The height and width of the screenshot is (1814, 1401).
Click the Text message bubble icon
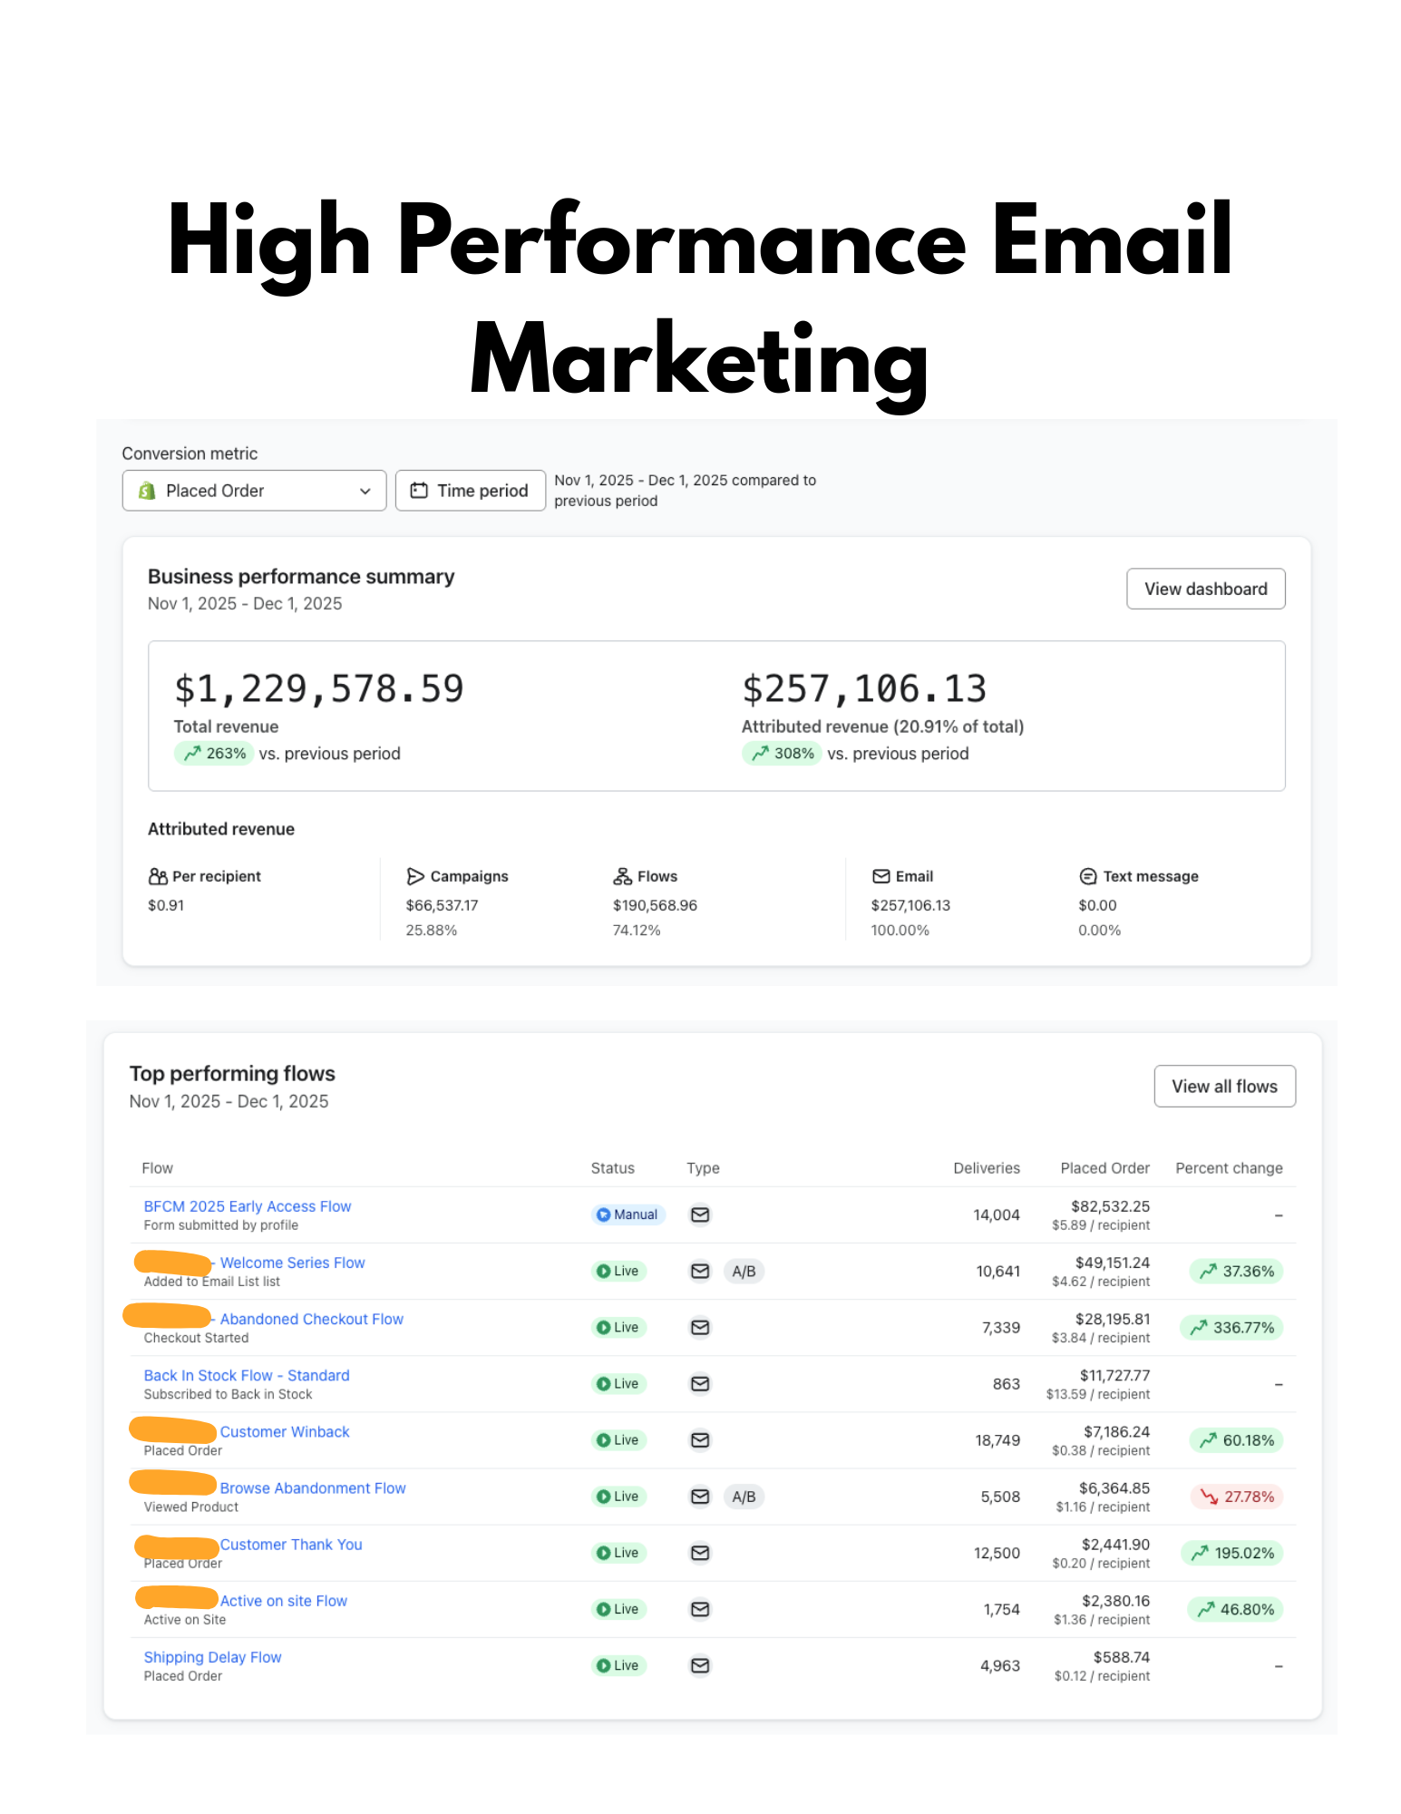pos(1087,876)
